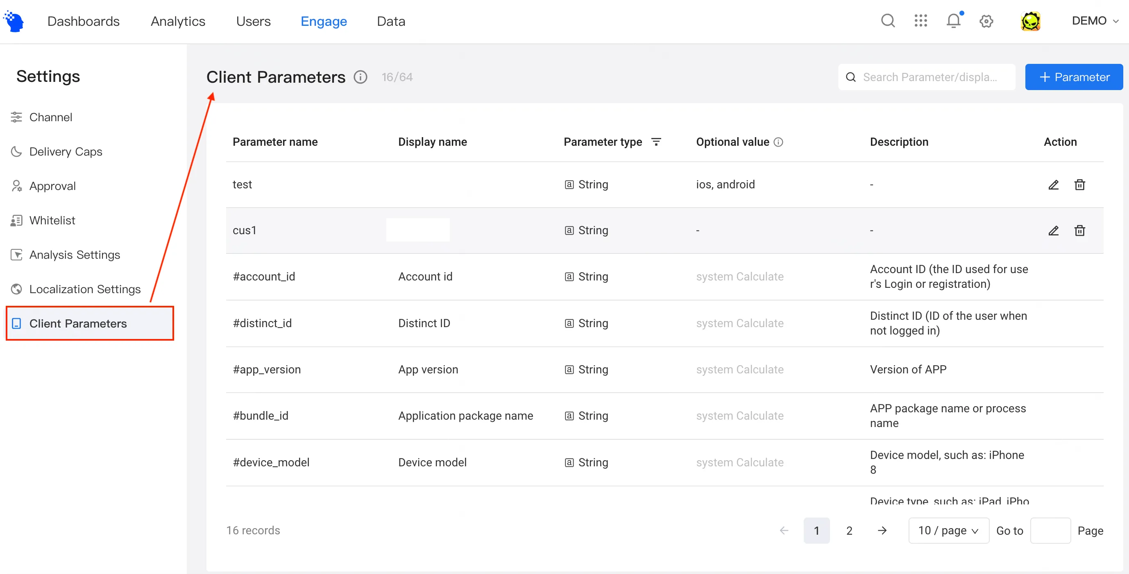The width and height of the screenshot is (1129, 574).
Task: Click the next page arrow
Action: click(882, 530)
